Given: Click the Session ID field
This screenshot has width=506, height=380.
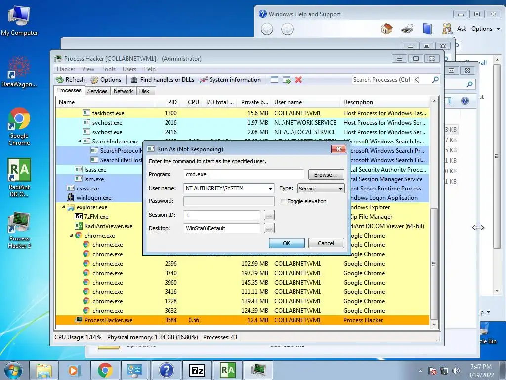Looking at the screenshot, I should coord(222,215).
